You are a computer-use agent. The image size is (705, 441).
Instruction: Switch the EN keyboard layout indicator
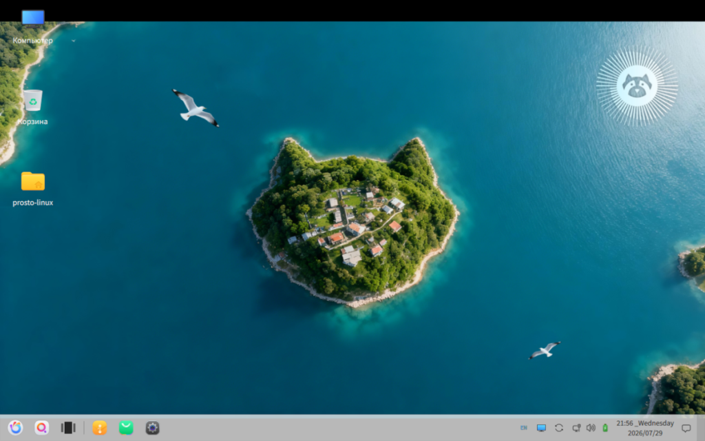[524, 428]
